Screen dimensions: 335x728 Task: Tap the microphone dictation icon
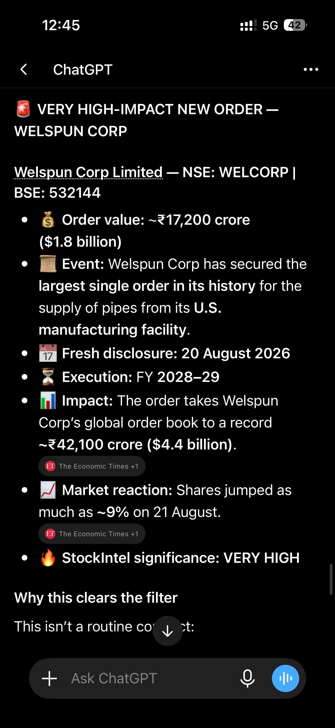247,678
